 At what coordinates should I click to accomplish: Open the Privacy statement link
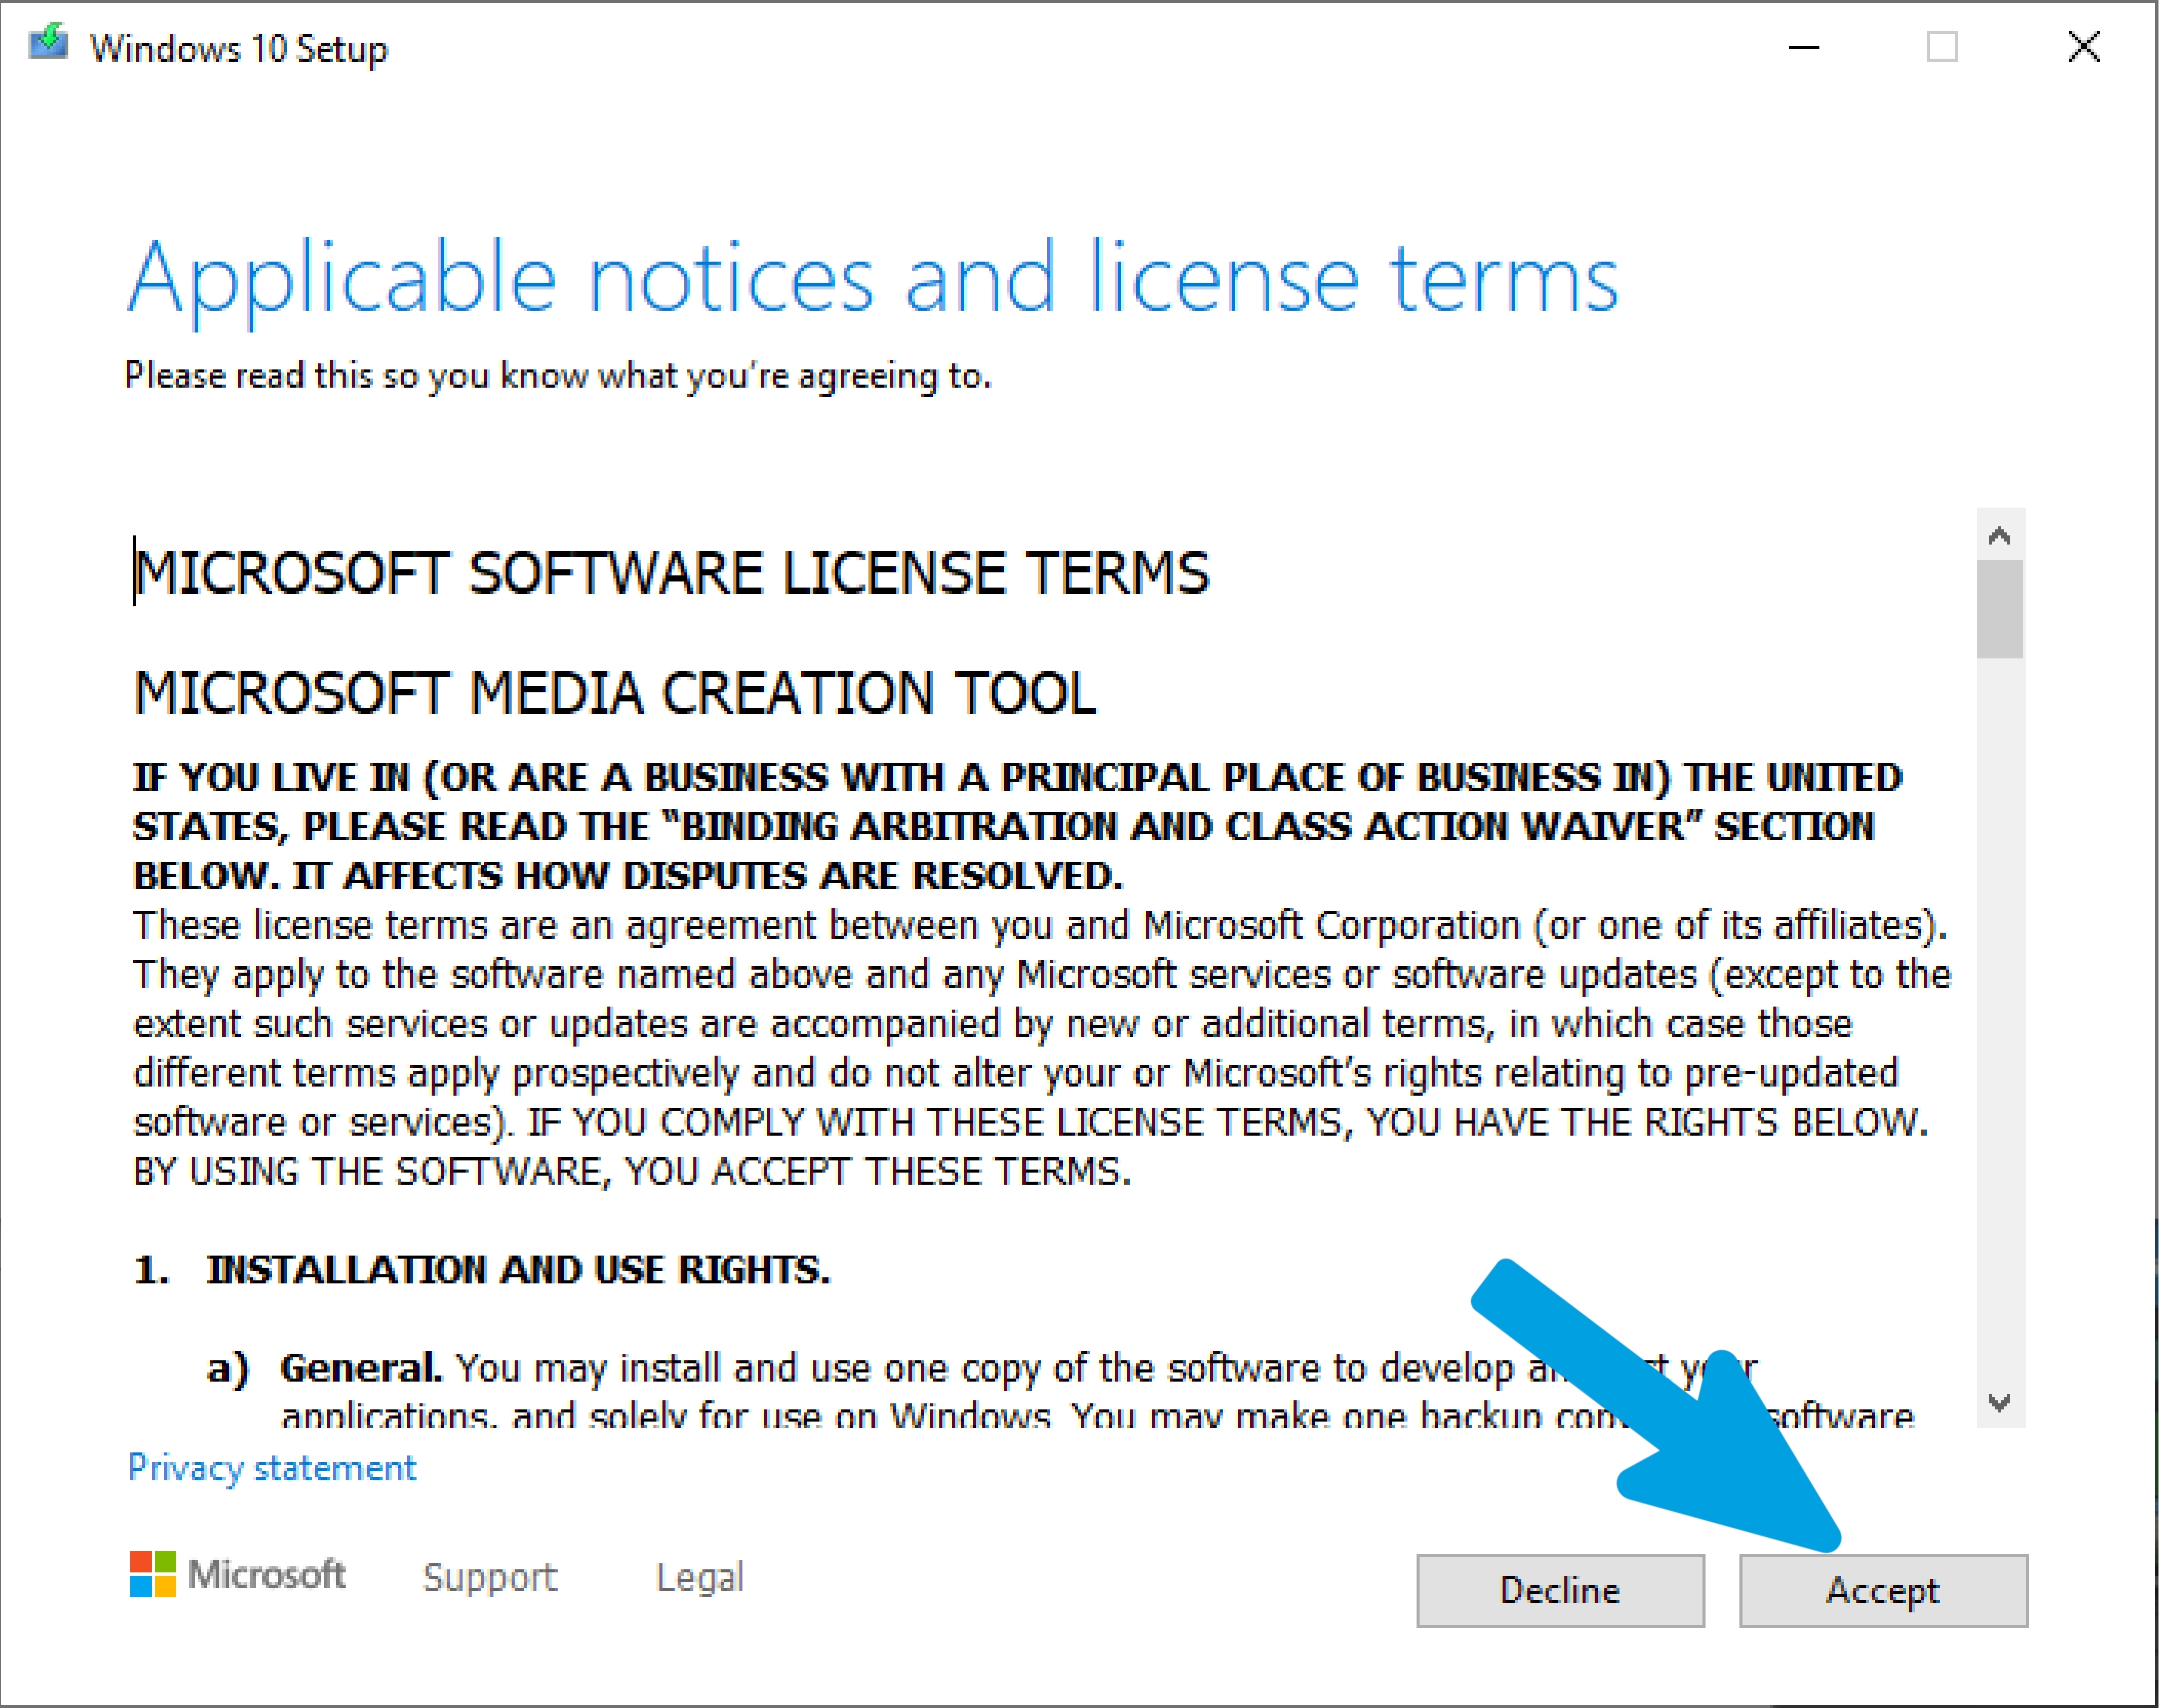pos(272,1468)
